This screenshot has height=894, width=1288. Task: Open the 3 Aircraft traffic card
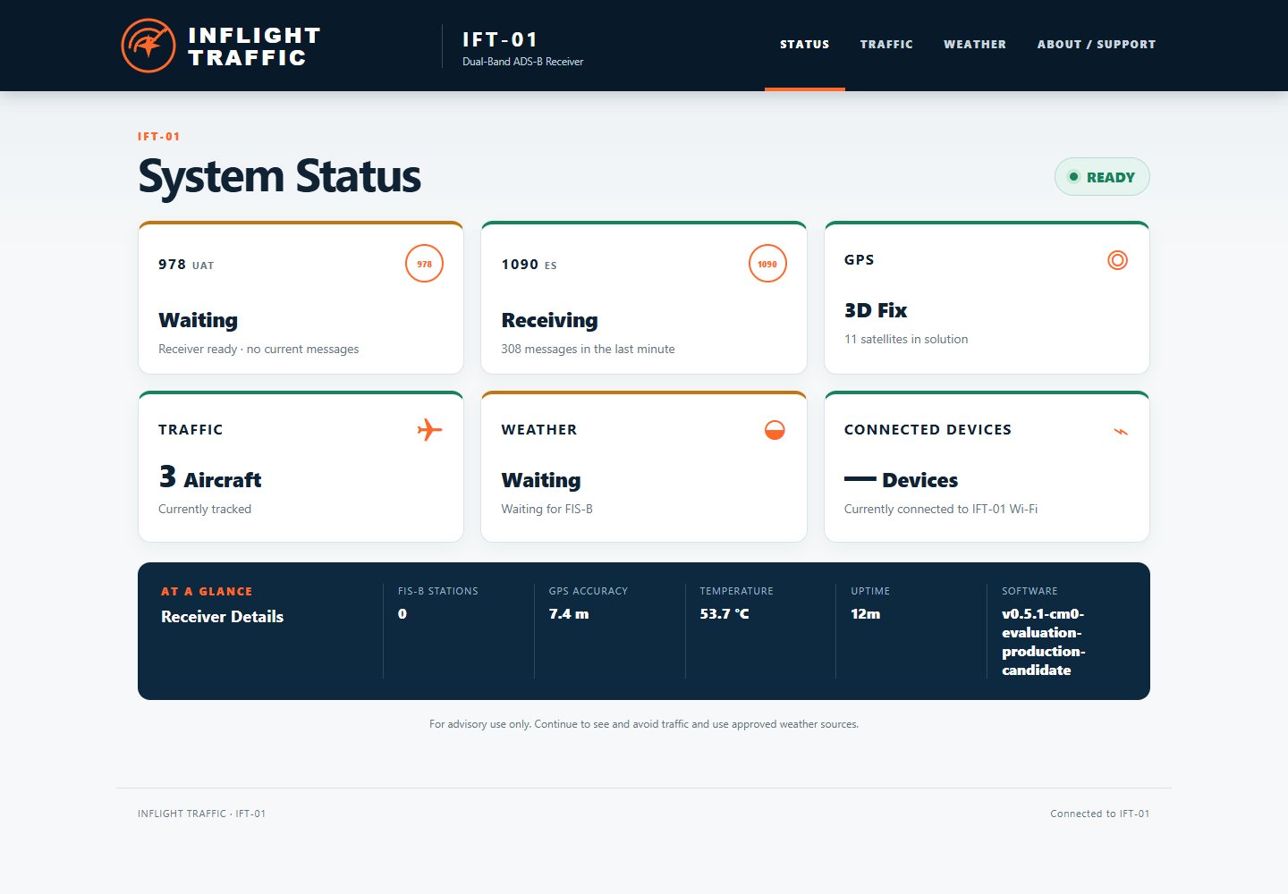point(301,467)
